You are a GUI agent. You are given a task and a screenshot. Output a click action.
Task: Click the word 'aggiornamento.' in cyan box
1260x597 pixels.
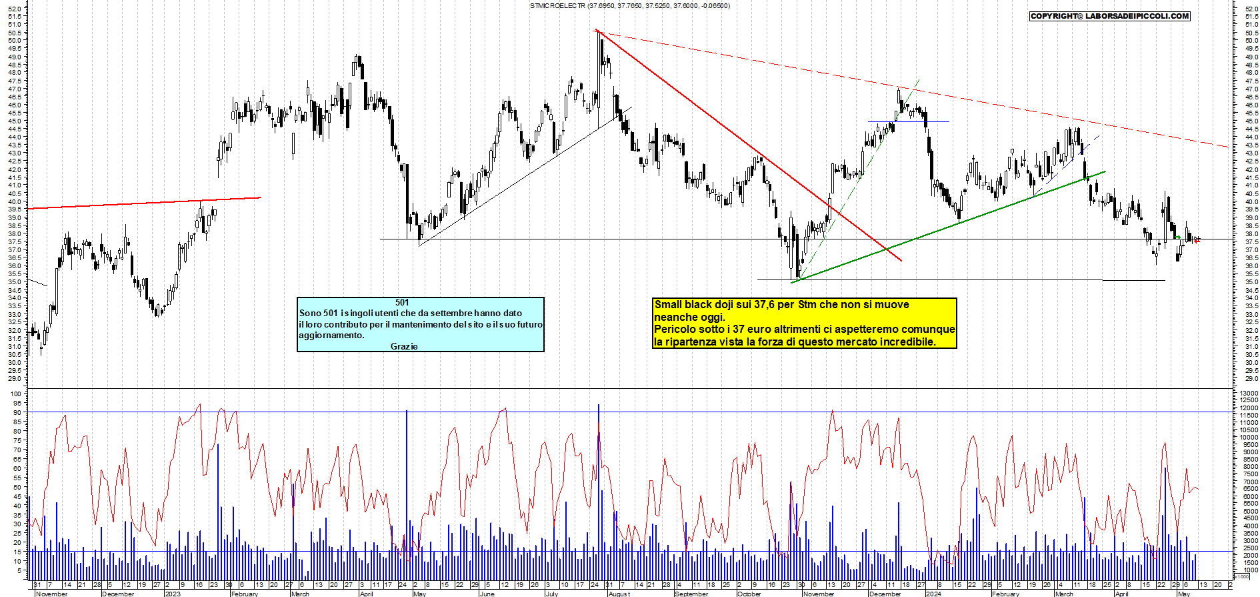[x=332, y=336]
